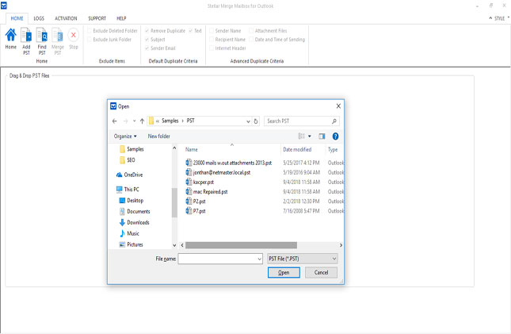The image size is (511, 334).
Task: Select the file P7.pst
Action: (196, 211)
